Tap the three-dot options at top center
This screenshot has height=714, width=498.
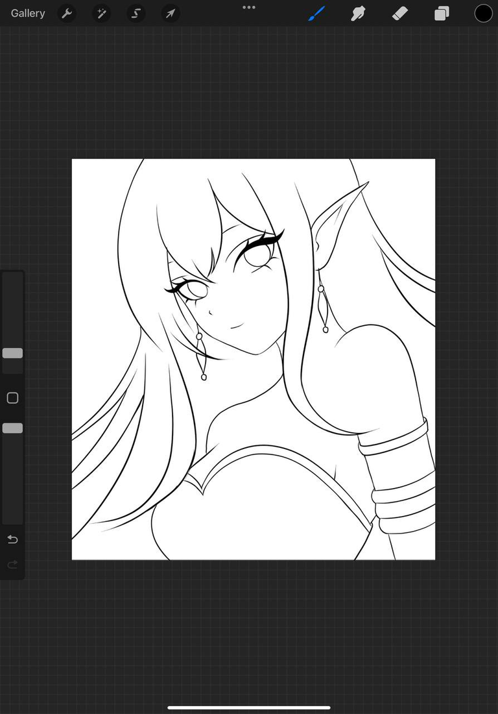pos(249,7)
